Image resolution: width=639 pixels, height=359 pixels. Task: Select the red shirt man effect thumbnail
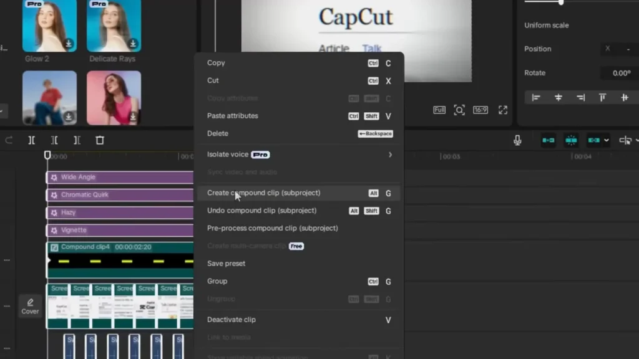pyautogui.click(x=49, y=98)
